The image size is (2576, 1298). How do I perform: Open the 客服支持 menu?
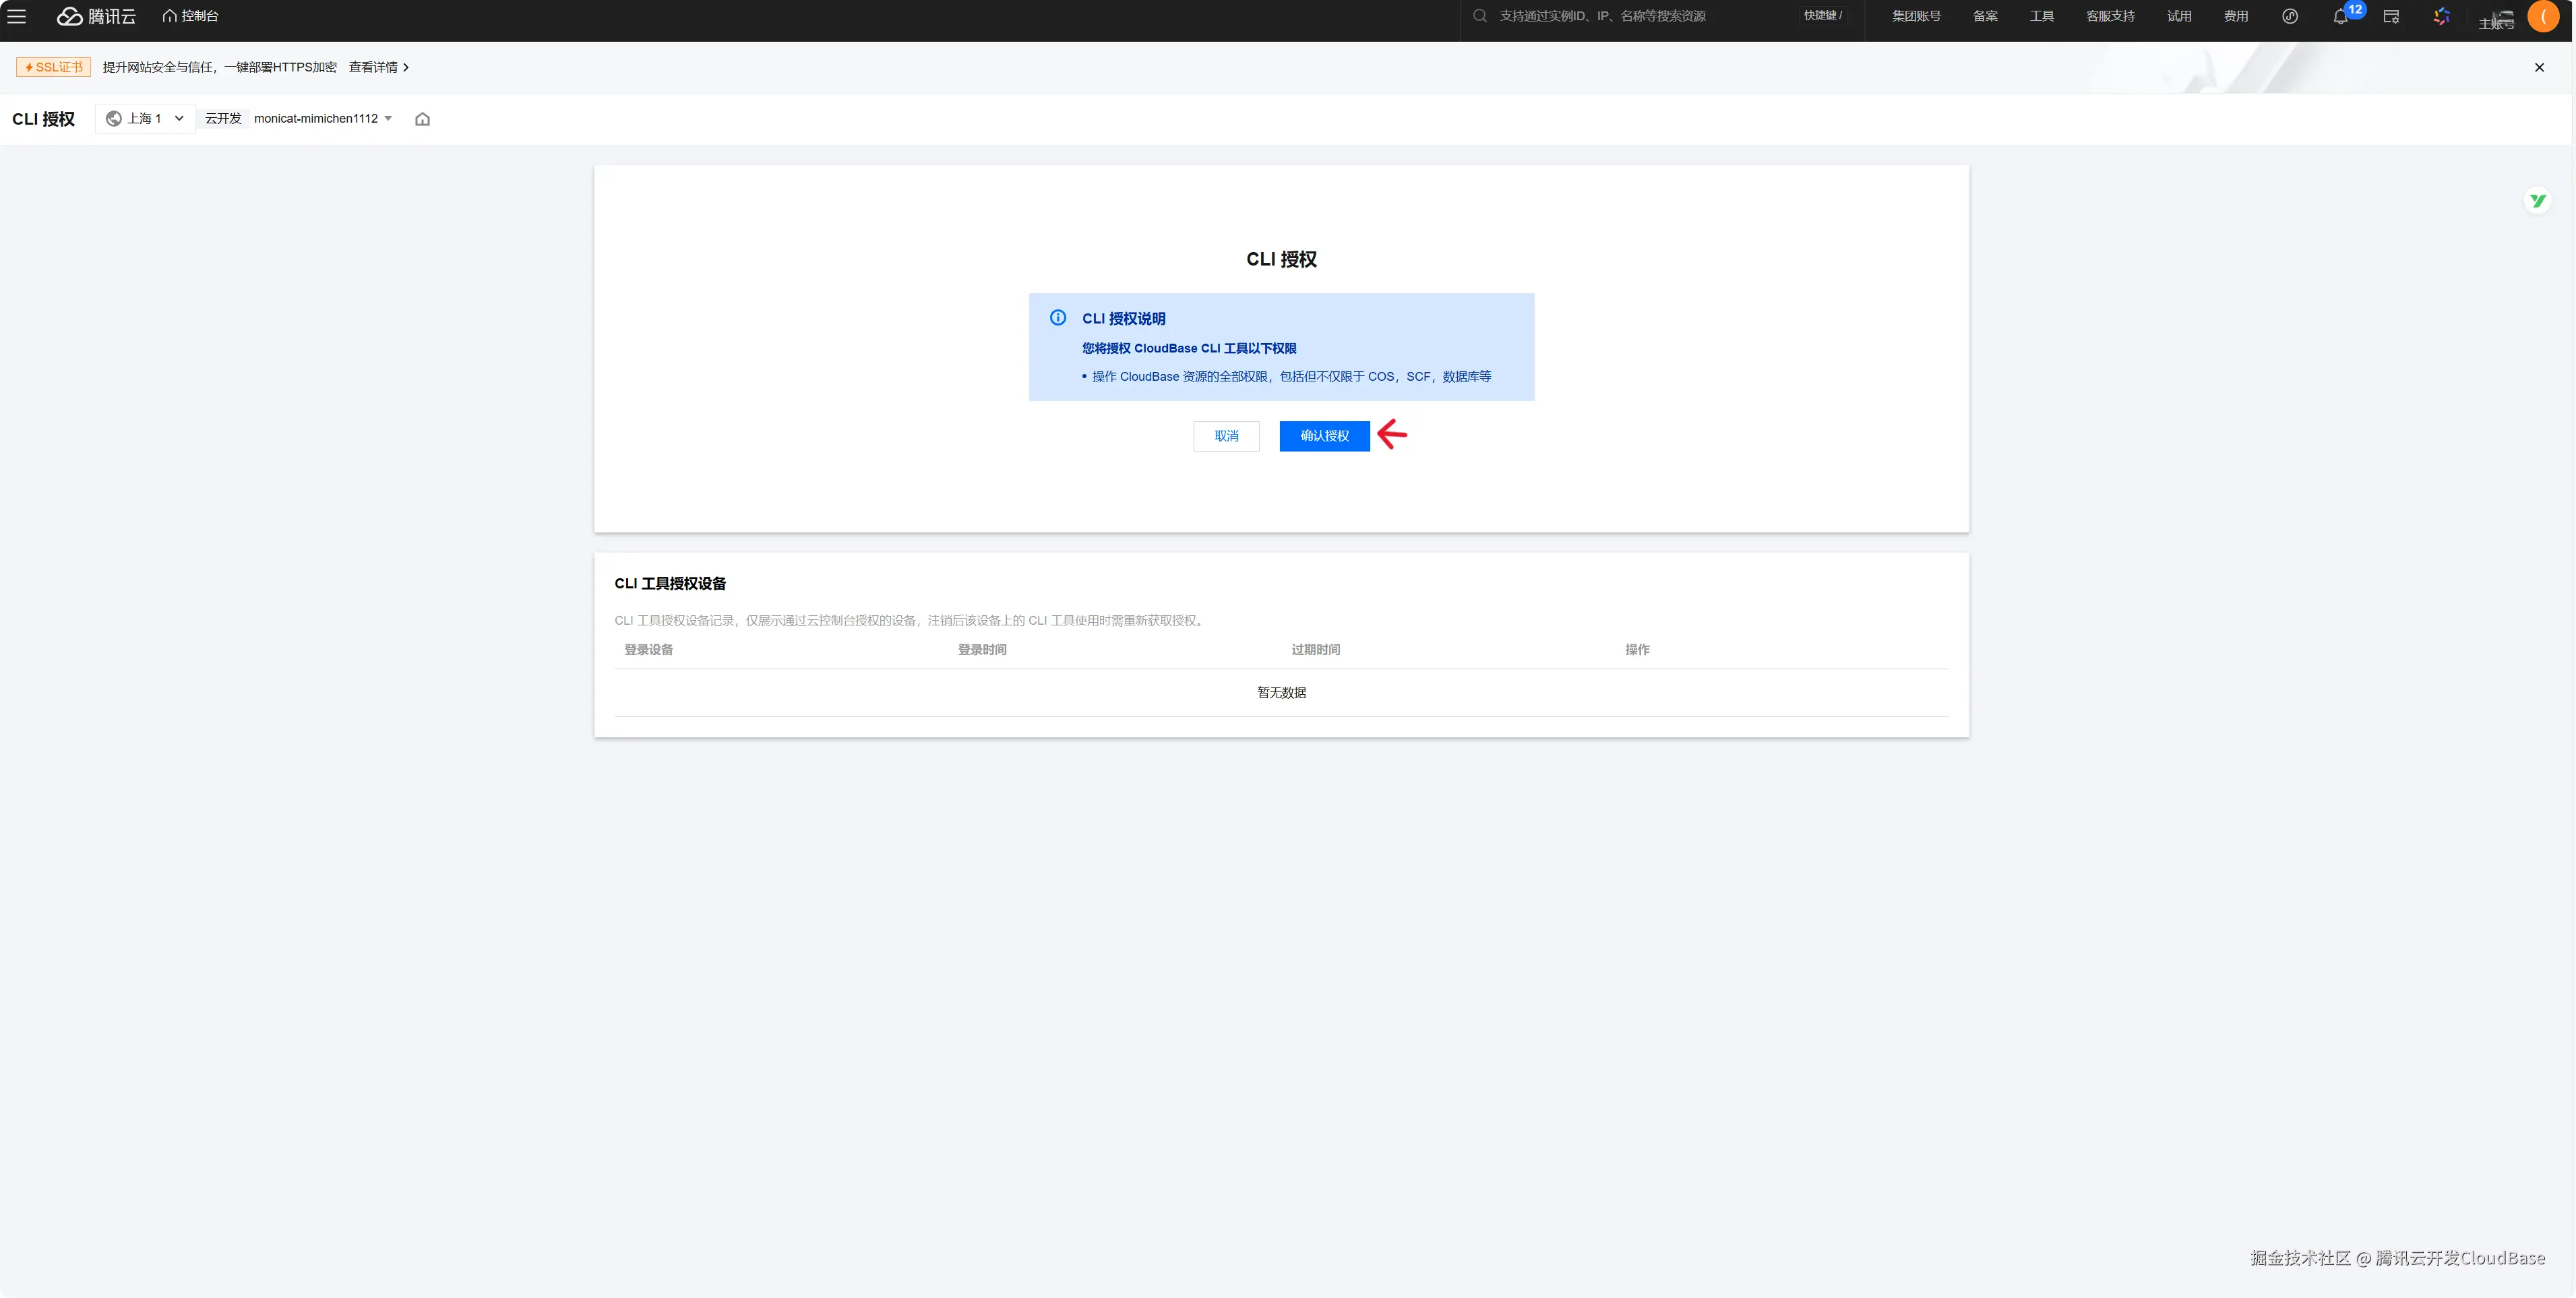tap(2110, 16)
